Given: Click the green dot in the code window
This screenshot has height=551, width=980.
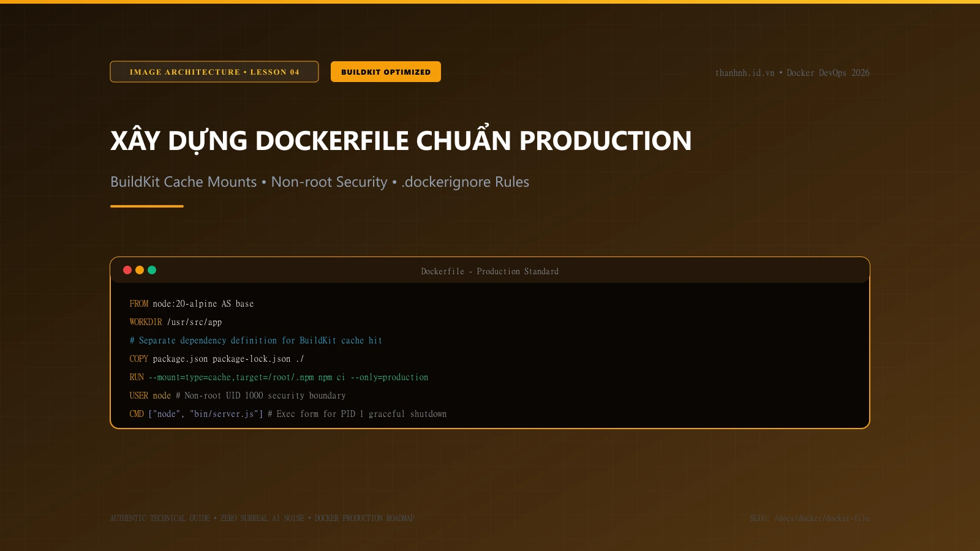Looking at the screenshot, I should click(152, 270).
